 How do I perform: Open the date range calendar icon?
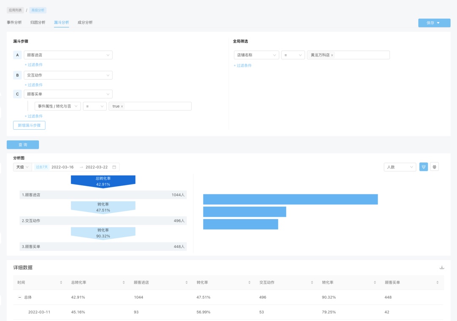coord(114,167)
